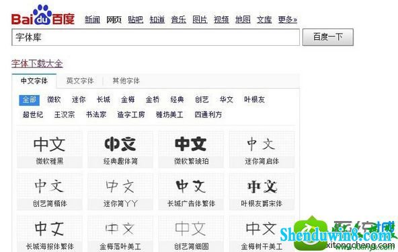Image resolution: width=398 pixels, height=252 pixels.
Task: Filter fonts by 长城
Action: (104, 100)
